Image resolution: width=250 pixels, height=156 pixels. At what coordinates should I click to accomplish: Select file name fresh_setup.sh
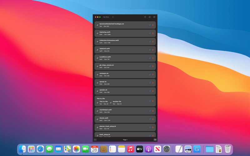[105, 135]
